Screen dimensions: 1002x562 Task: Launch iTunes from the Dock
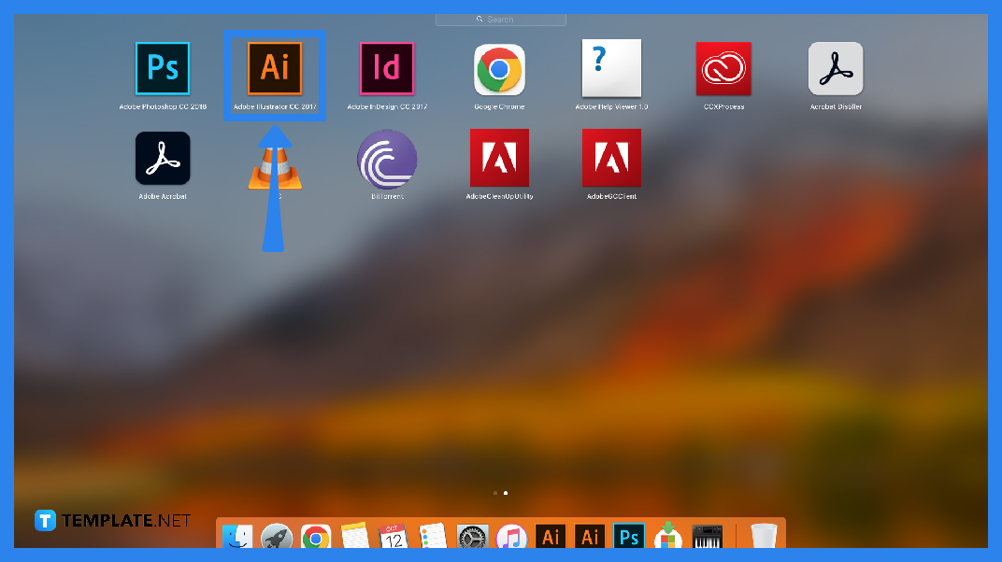511,537
